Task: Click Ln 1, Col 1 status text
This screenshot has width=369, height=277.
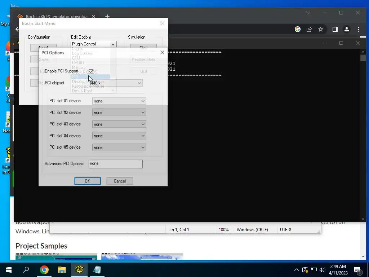Action: tap(179, 230)
